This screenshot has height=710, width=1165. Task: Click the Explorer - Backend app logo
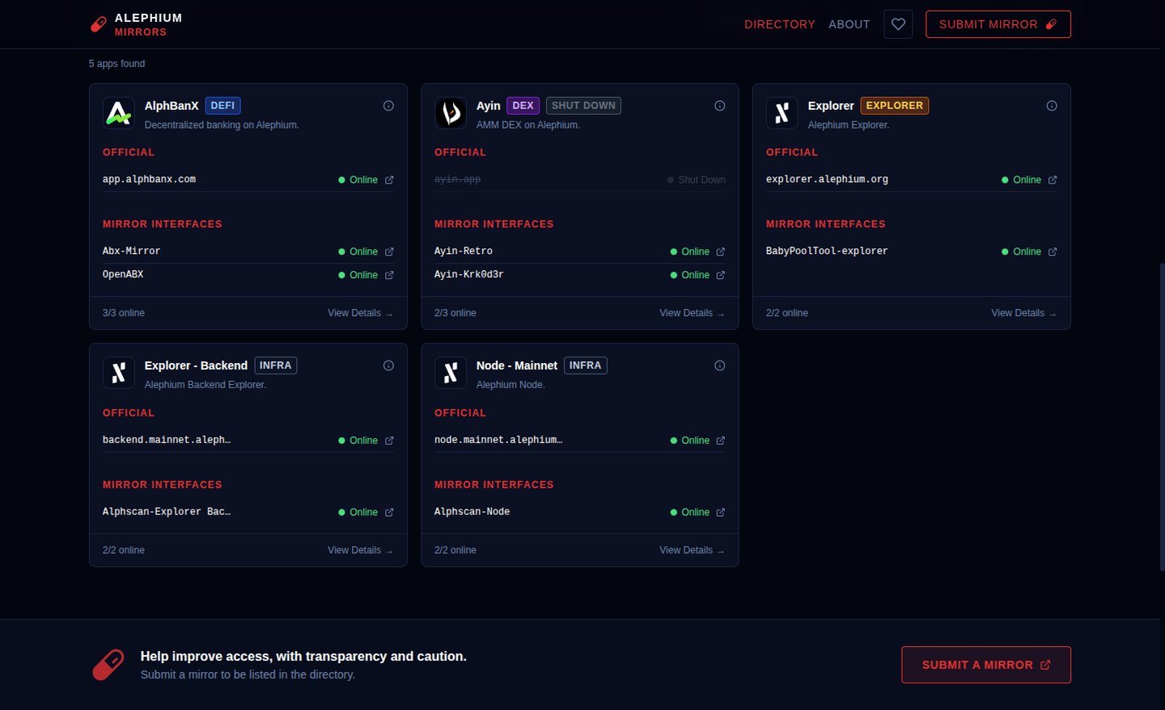(x=119, y=373)
